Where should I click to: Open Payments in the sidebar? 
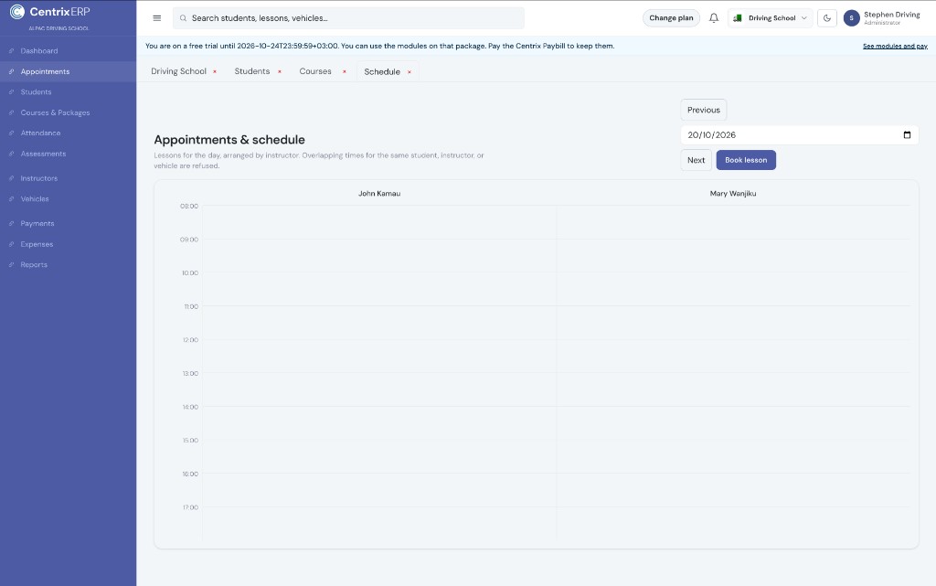tap(68, 223)
